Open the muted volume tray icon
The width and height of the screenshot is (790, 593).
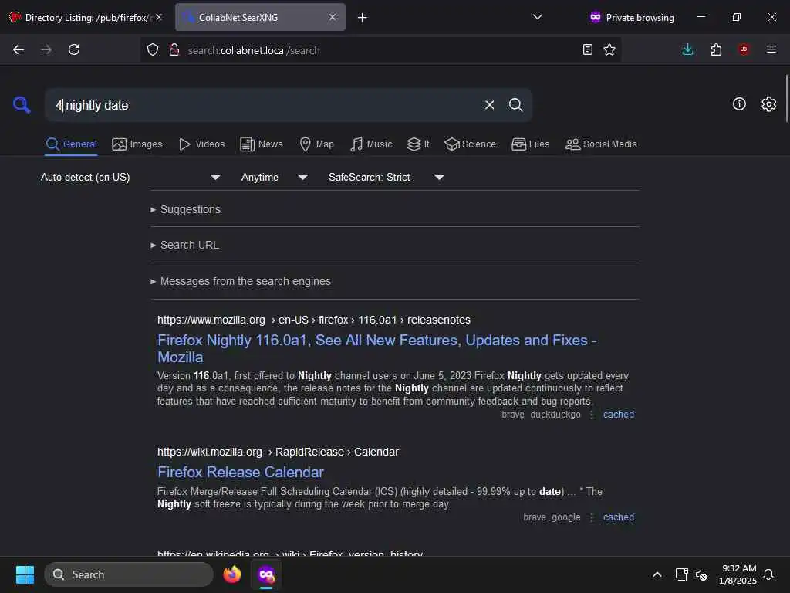701,574
